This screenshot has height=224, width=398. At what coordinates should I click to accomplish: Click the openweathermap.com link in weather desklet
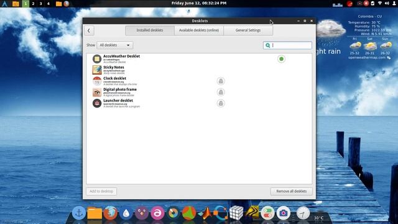367,58
